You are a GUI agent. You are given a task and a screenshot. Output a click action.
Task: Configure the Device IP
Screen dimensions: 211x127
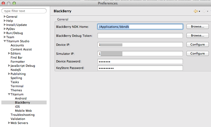coord(198,44)
